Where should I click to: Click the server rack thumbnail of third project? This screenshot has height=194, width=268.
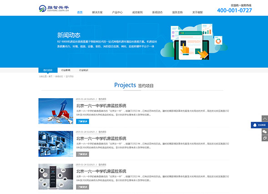(x=56, y=177)
